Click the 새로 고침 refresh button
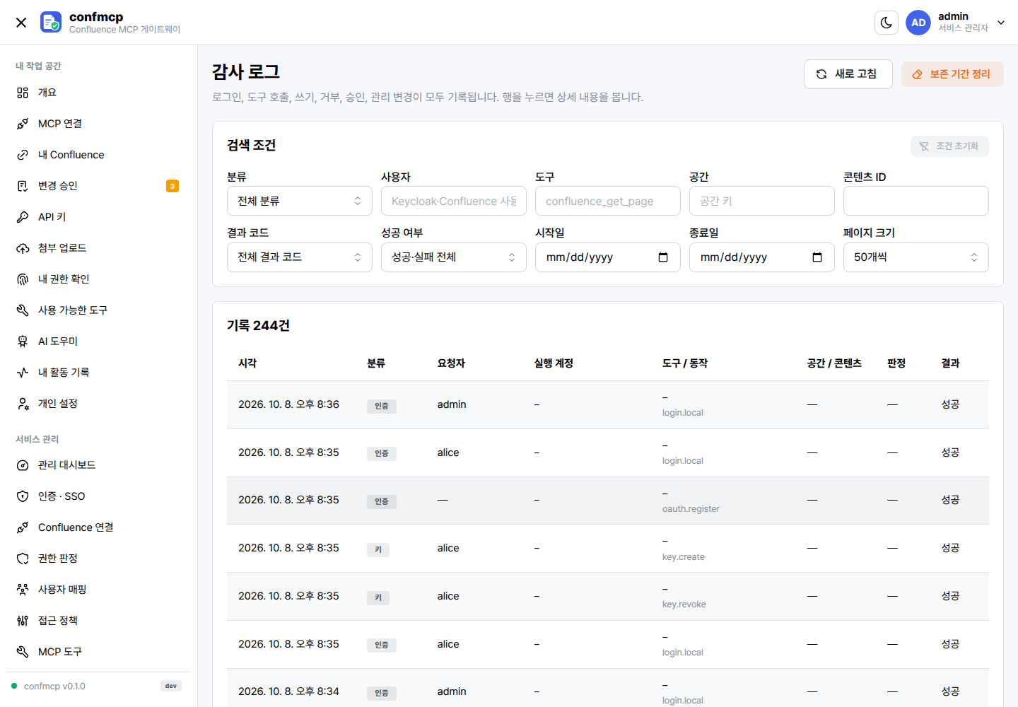 848,74
